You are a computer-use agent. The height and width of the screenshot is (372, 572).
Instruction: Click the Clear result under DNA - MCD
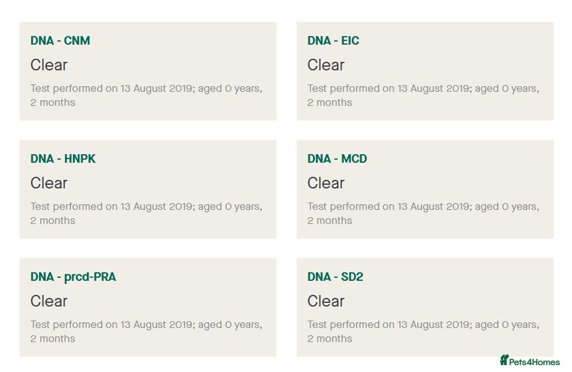pos(326,183)
